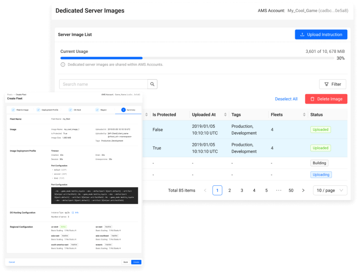Click the Upload Instruction button
359x274 pixels.
321,34
